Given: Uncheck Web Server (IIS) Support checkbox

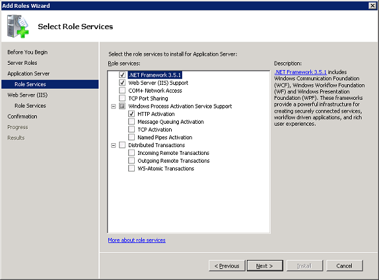Looking at the screenshot, I should tap(122, 83).
